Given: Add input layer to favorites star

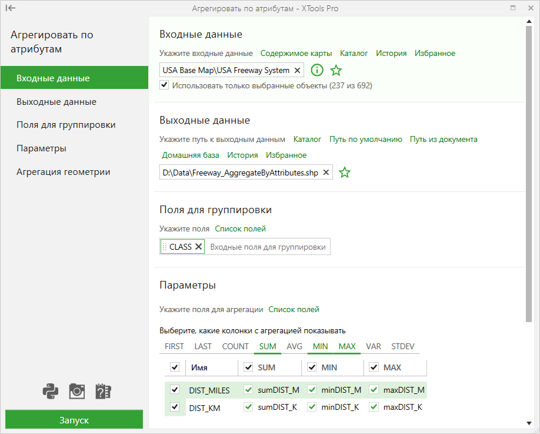Looking at the screenshot, I should 336,70.
